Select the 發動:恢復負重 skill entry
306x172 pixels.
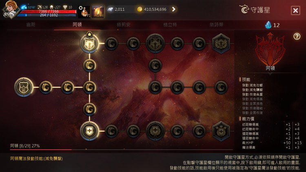(x=252, y=95)
